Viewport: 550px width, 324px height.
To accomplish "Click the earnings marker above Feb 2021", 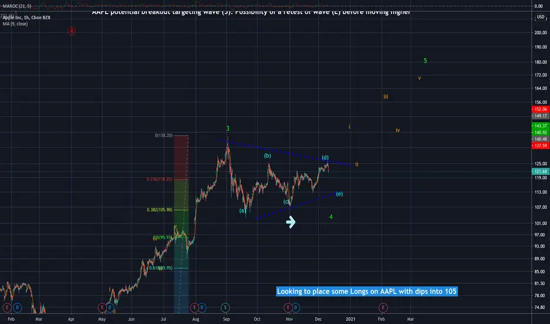I will pos(383,308).
